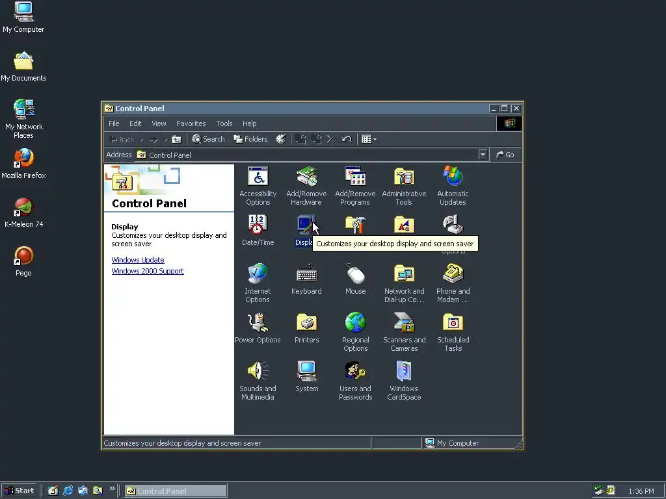The width and height of the screenshot is (666, 499).
Task: Click the Copy To toolbar icon
Action: [317, 139]
